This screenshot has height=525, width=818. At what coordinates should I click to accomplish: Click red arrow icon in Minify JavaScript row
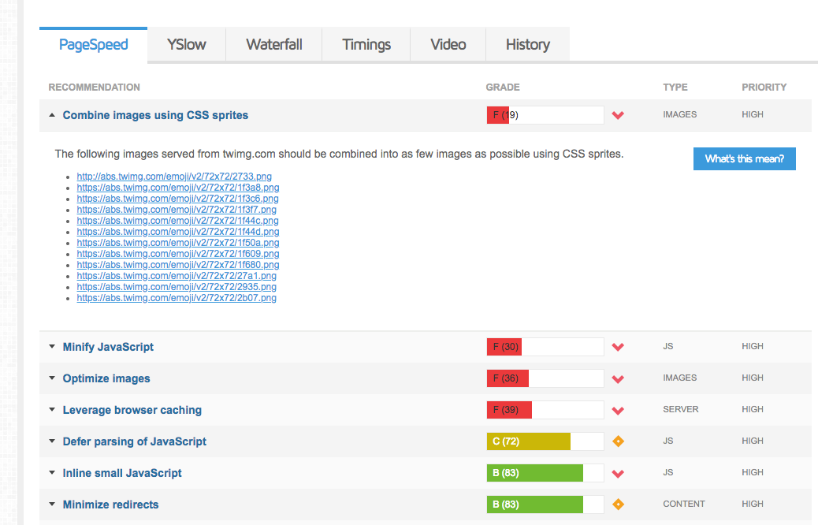(618, 347)
